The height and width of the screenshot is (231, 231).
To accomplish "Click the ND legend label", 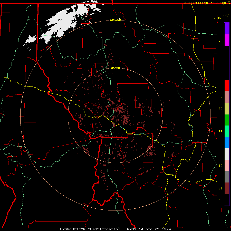I will pyautogui.click(x=220, y=200).
